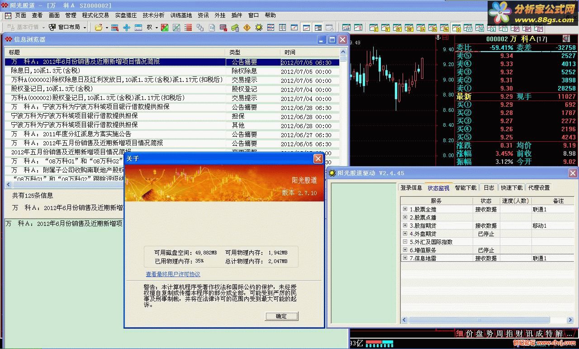Select the weekly (W) period icon
The image size is (579, 349).
[468, 28]
